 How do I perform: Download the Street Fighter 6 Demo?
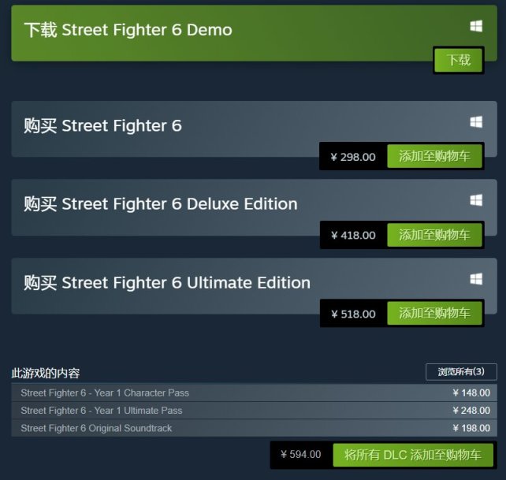(x=458, y=60)
